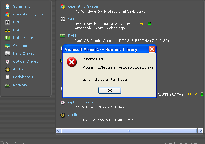Open Optical Drives in the sidebar
Screen dimensions: 205x144
coord(26,61)
